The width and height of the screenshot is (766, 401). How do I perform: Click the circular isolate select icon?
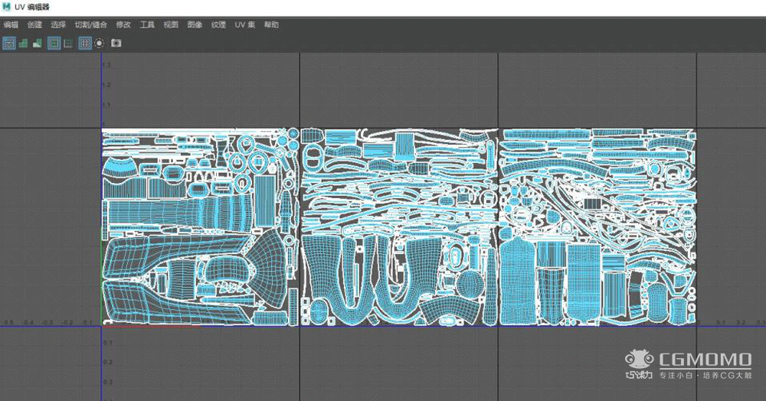[99, 44]
